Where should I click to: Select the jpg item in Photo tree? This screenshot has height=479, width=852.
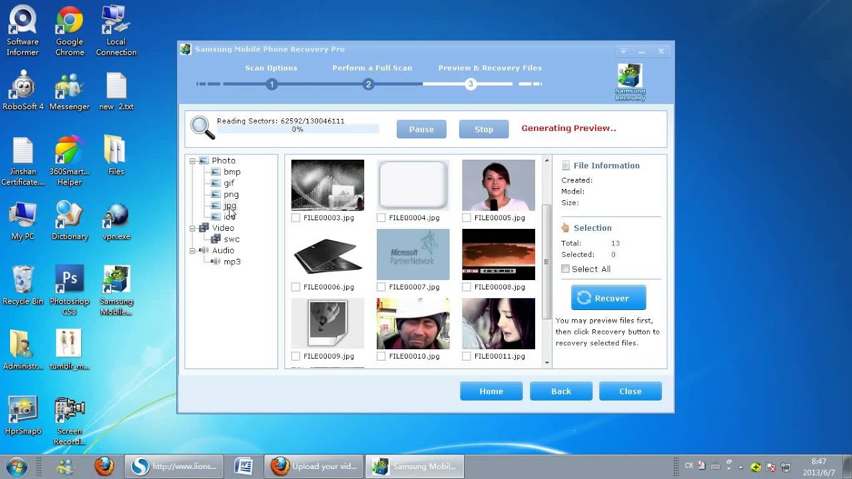point(230,206)
